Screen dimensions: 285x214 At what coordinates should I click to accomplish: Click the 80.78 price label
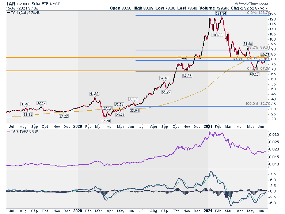pyautogui.click(x=265, y=54)
